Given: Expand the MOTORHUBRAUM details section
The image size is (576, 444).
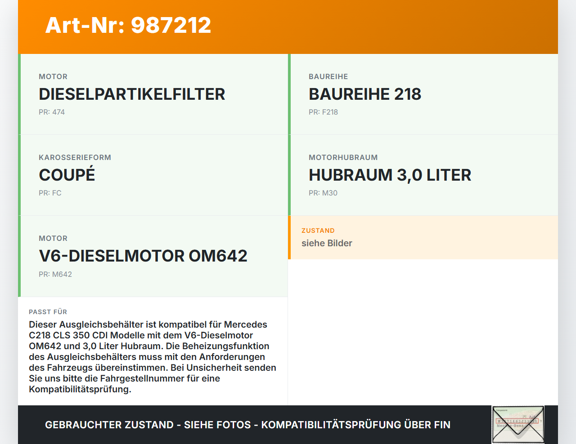Looking at the screenshot, I should click(423, 175).
